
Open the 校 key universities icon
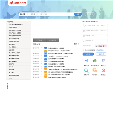click(x=103, y=61)
